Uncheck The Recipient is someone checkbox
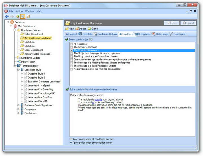The image size is (203, 156). 71,50
